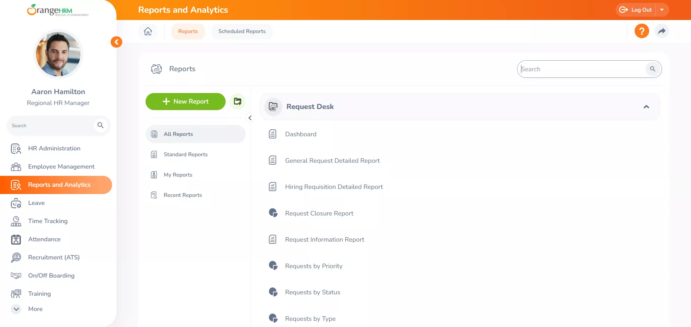The image size is (691, 327).
Task: Create a report with New Report button
Action: [x=186, y=101]
